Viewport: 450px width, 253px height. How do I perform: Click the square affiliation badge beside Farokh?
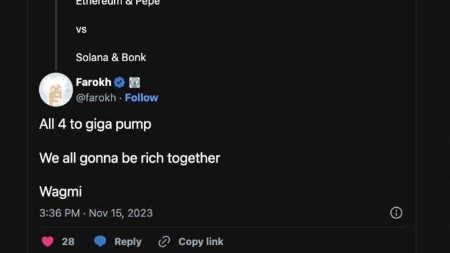tap(135, 82)
